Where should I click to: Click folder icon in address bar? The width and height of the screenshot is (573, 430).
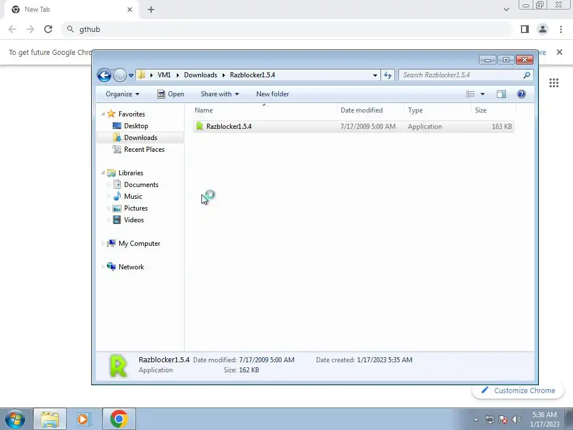click(x=142, y=75)
